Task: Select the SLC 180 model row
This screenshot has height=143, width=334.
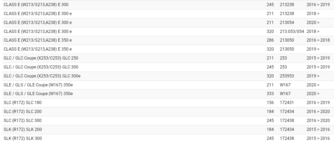Action: pos(23,103)
